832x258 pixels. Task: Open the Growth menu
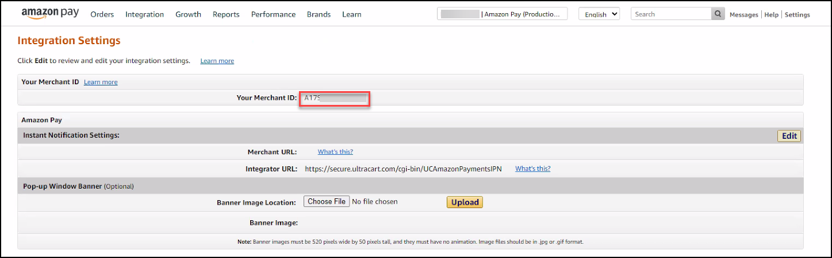coord(188,14)
